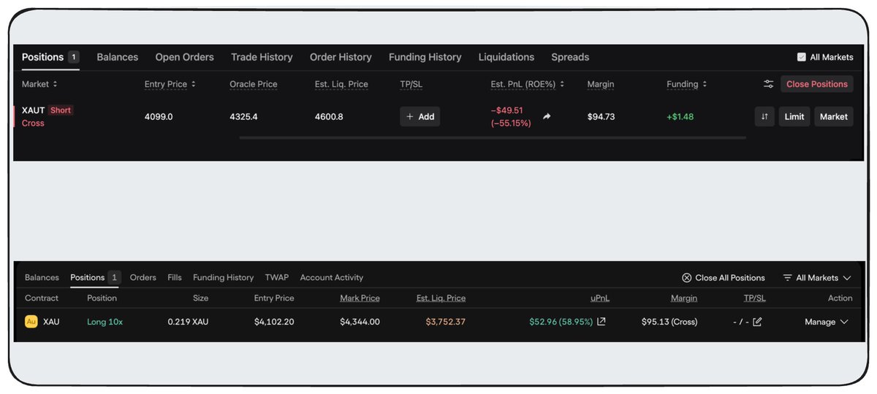Click the $3,752.37 liquidation price value
This screenshot has width=877, height=394.
(445, 322)
